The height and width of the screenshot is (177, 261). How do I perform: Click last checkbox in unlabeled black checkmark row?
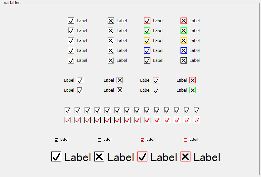[x=197, y=110]
